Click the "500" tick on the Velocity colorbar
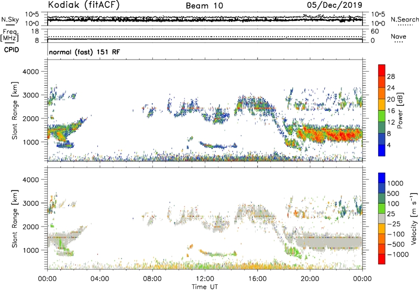The width and height of the screenshot is (419, 290). [393, 193]
